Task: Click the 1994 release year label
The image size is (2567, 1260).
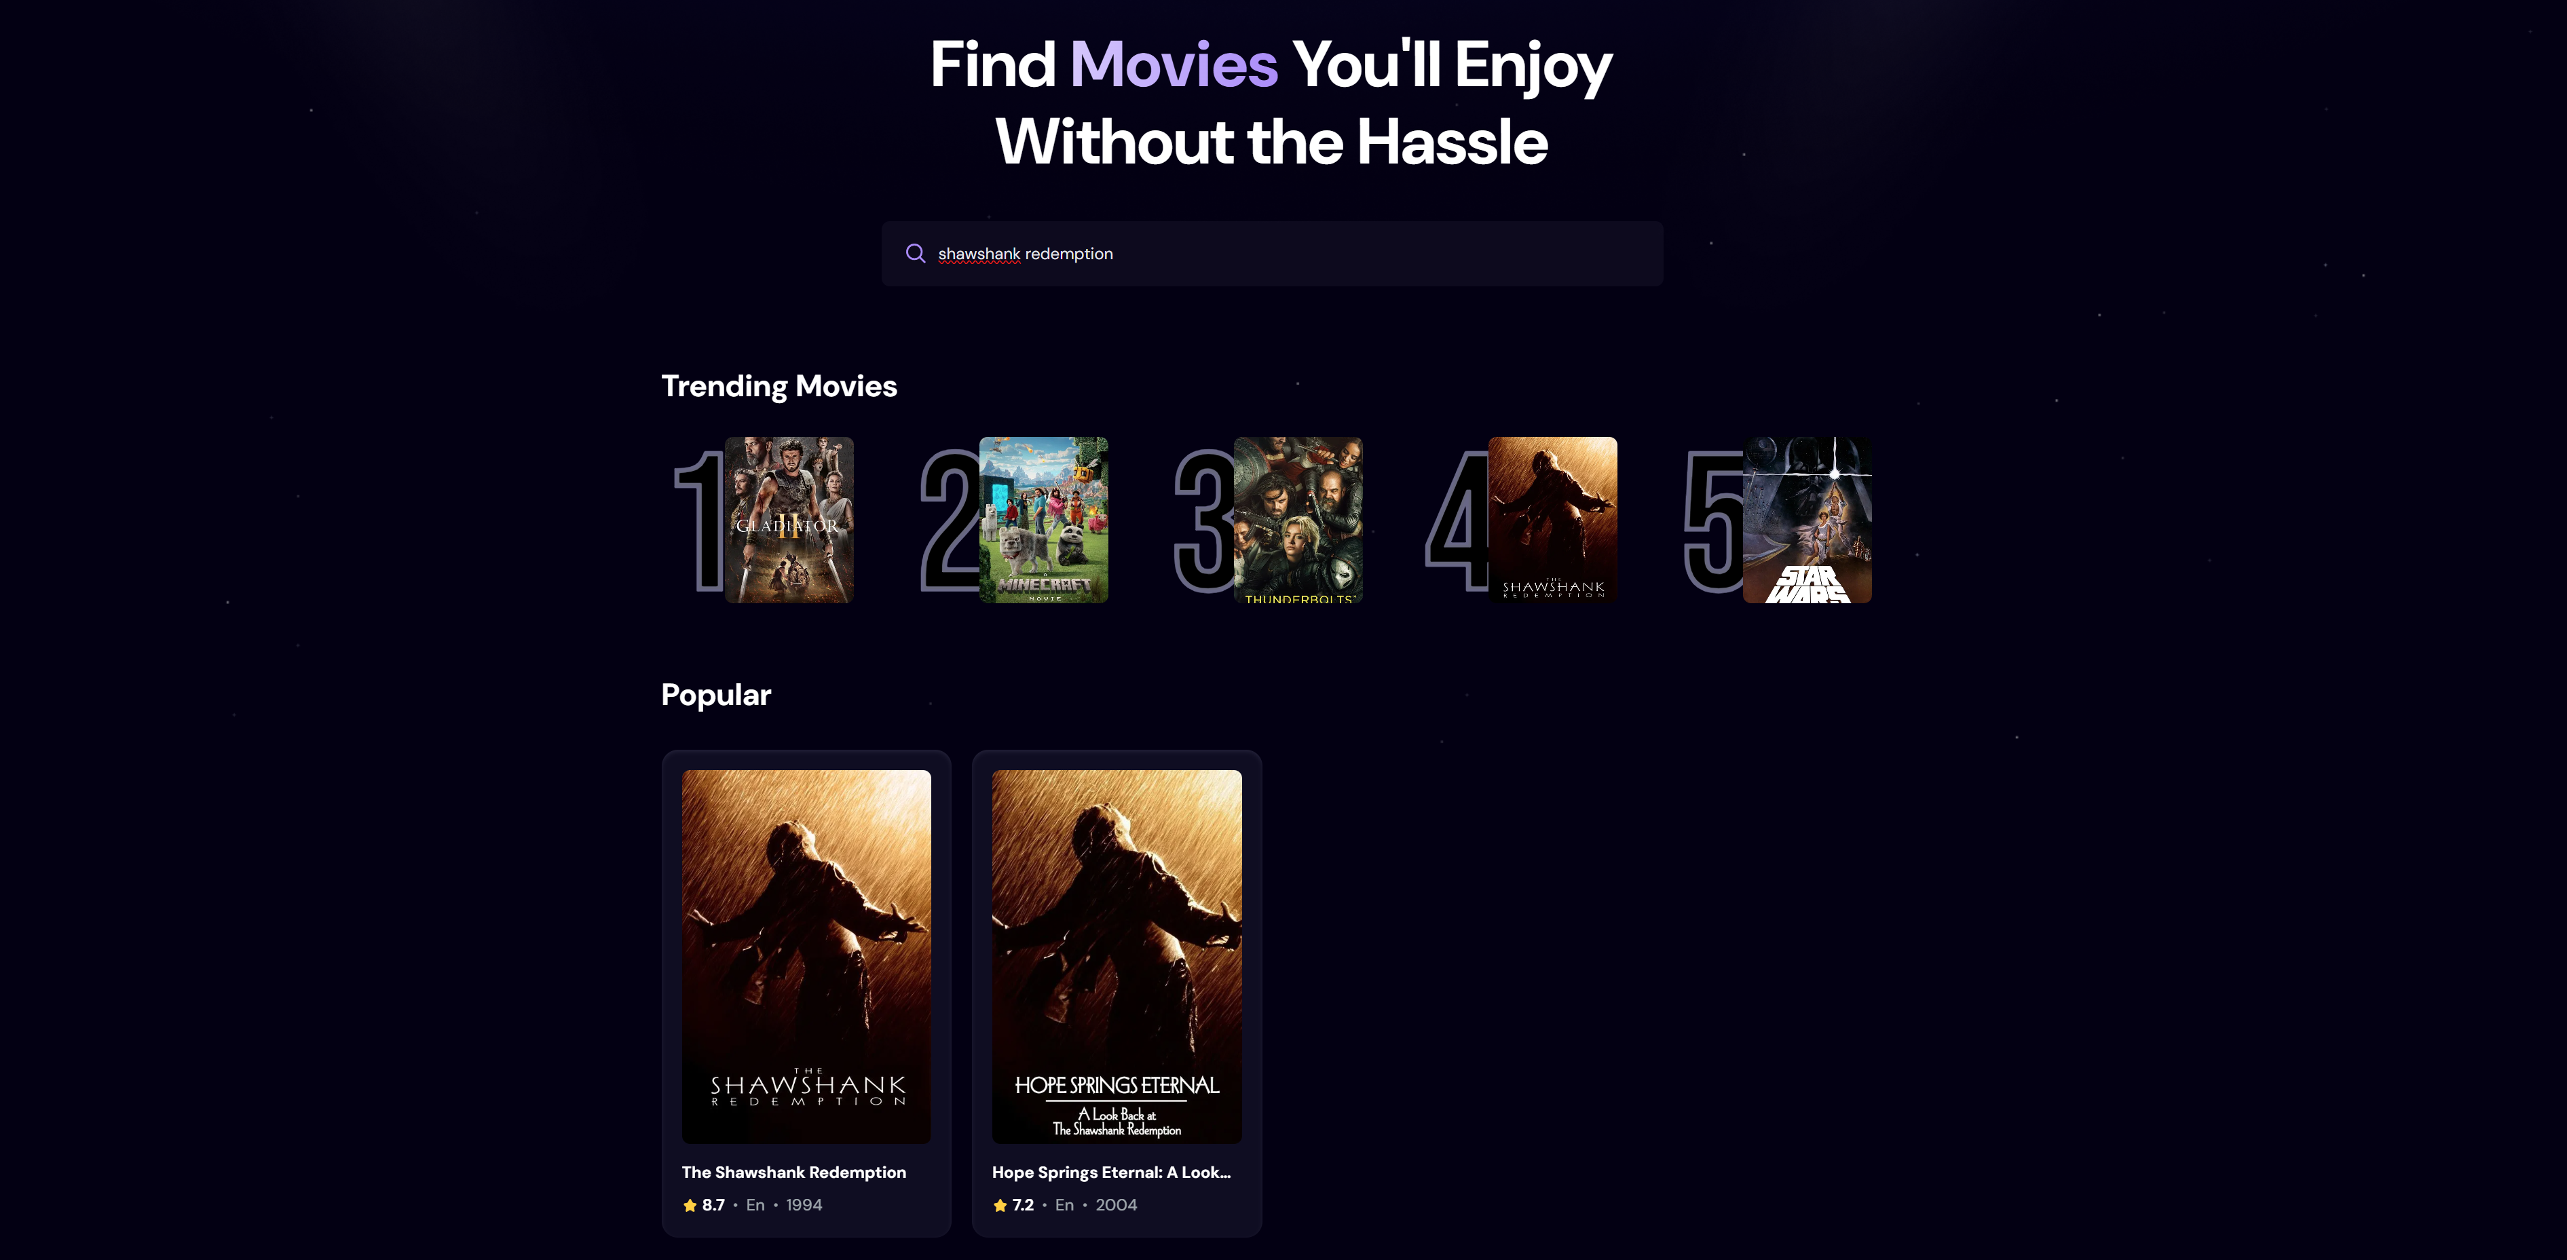Action: click(x=804, y=1205)
